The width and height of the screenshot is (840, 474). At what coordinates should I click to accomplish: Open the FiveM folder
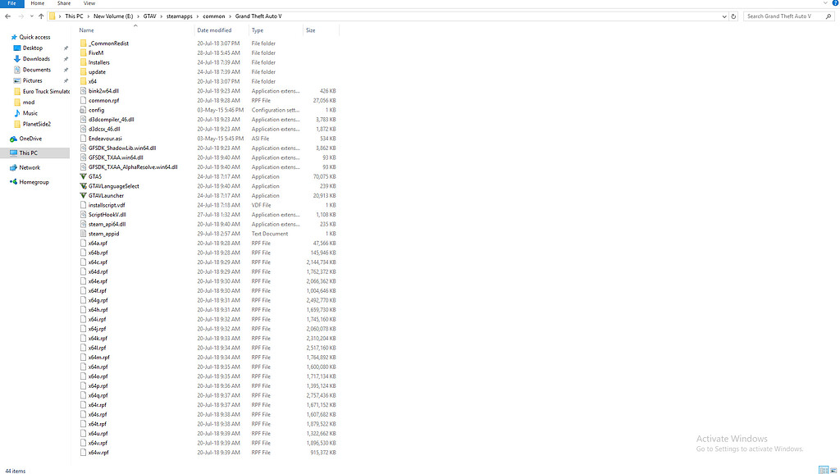tap(94, 52)
